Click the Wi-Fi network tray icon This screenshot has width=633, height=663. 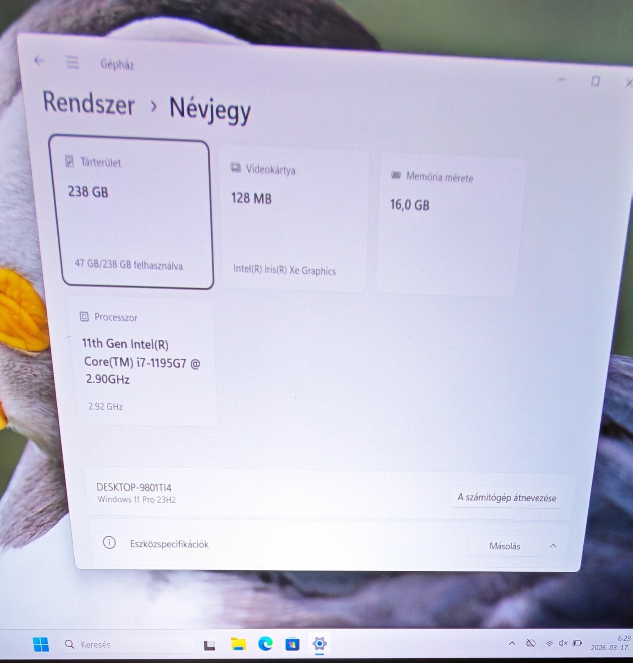click(549, 644)
